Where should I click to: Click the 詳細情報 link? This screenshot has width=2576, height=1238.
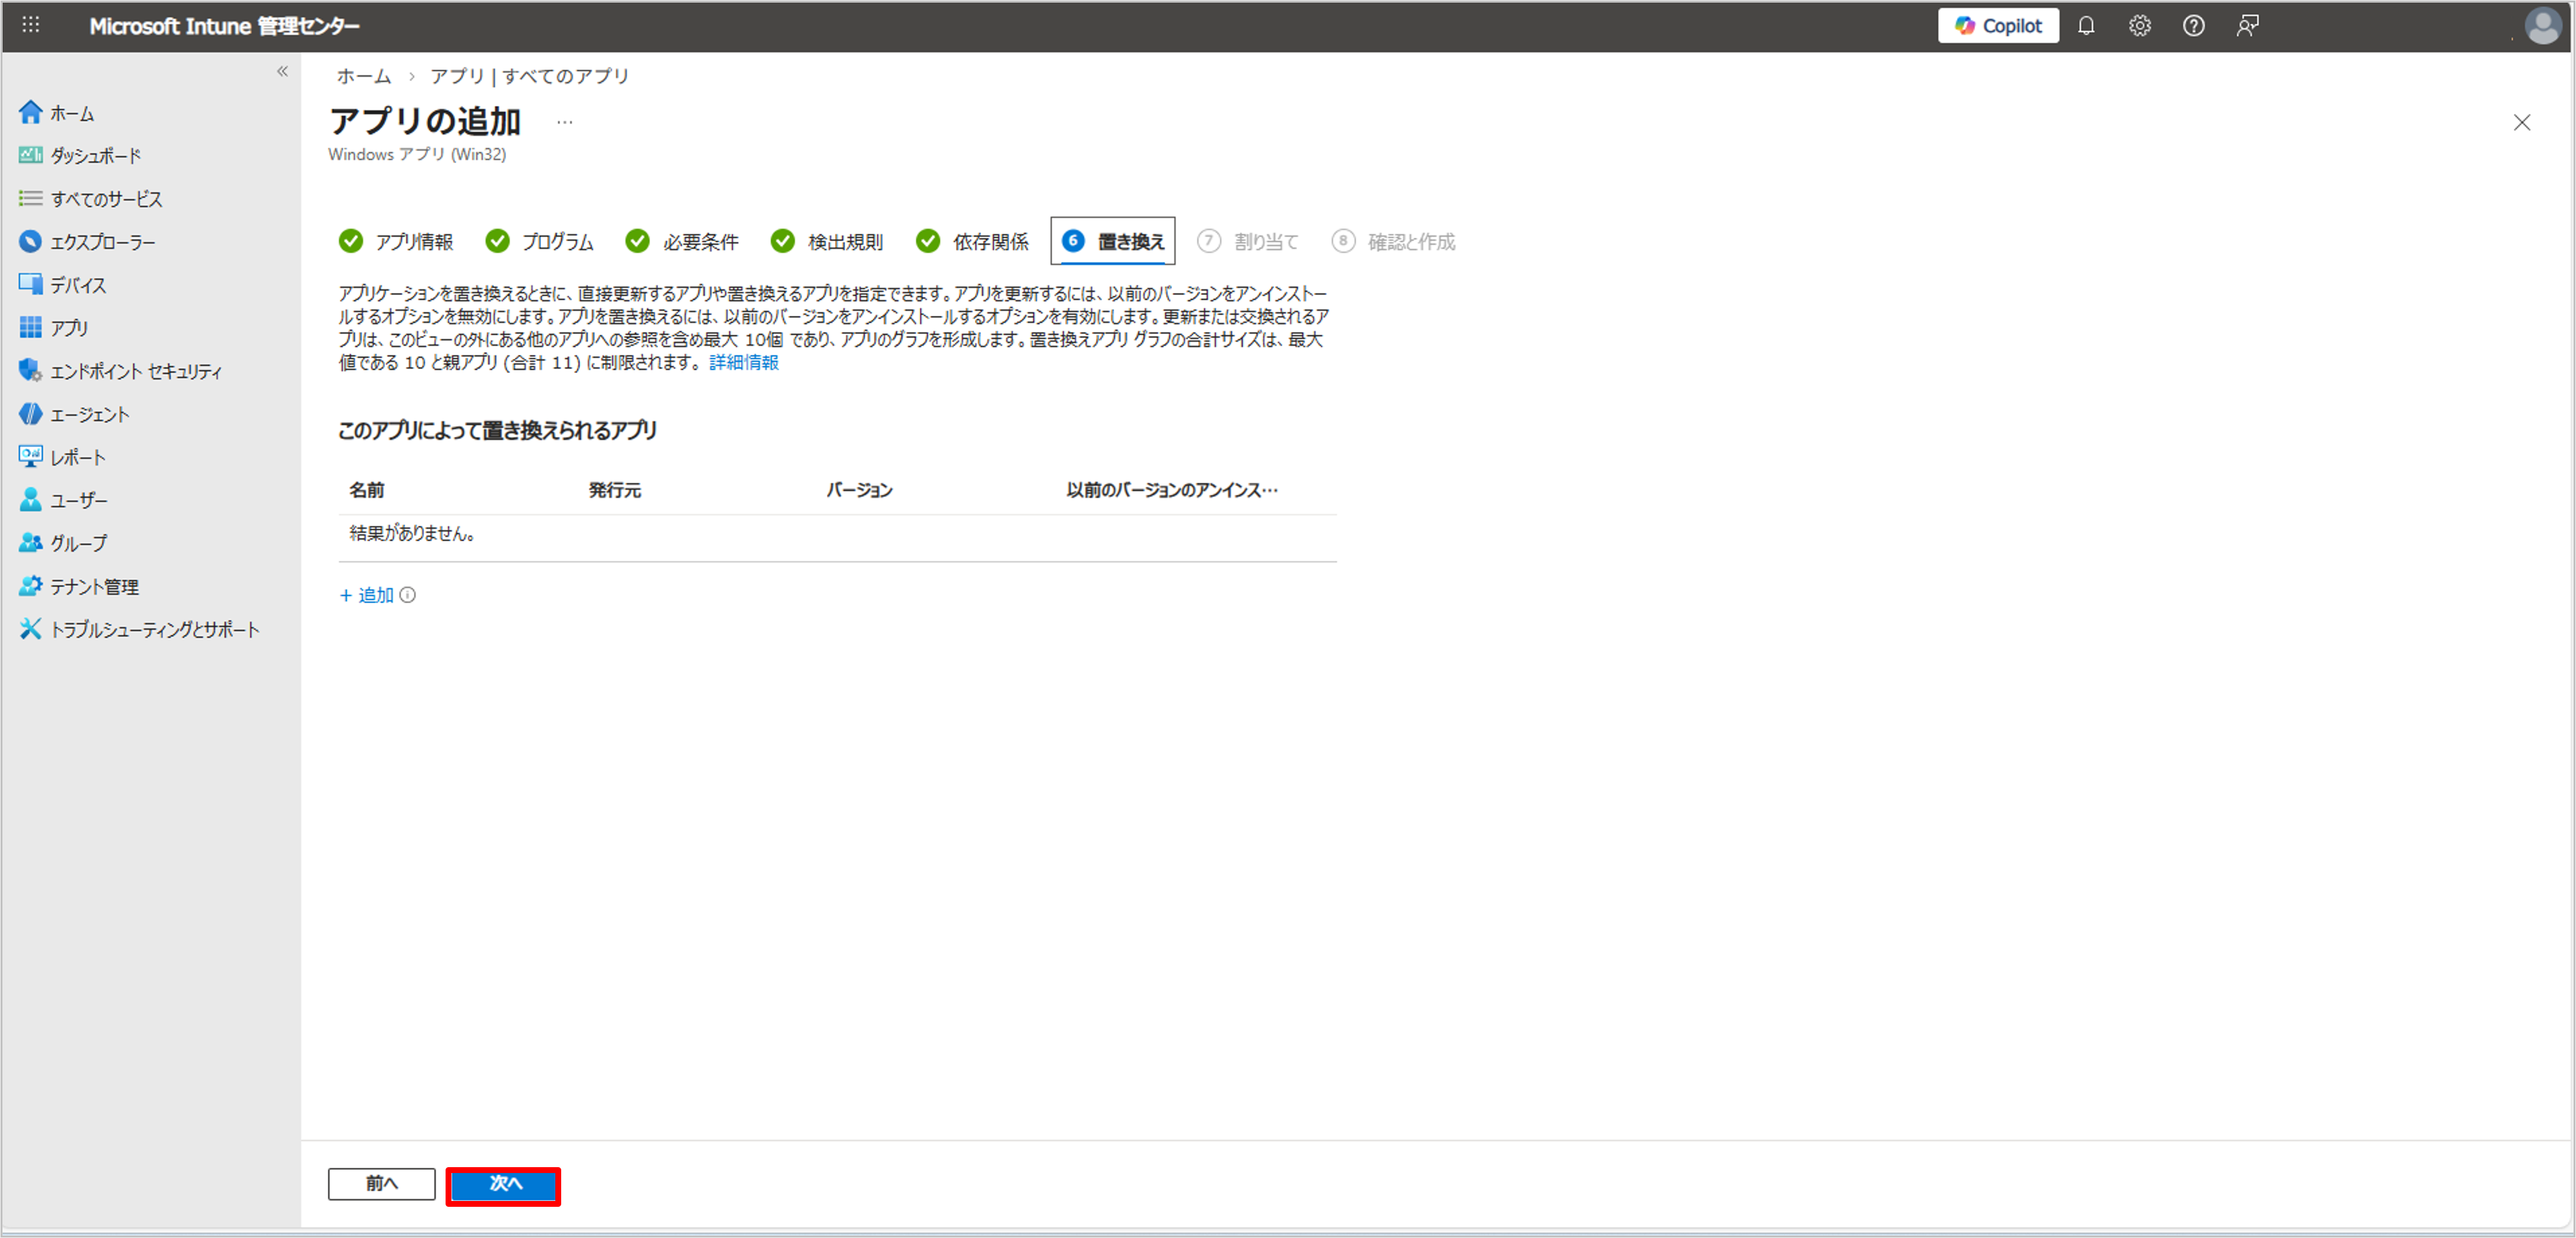[x=743, y=362]
